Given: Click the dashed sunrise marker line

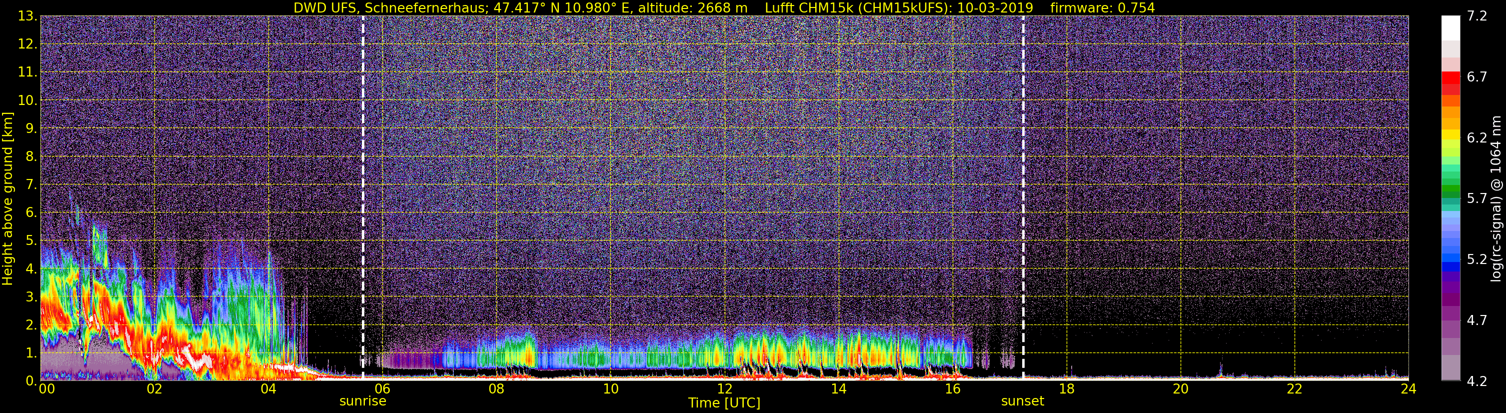Looking at the screenshot, I should point(363,197).
